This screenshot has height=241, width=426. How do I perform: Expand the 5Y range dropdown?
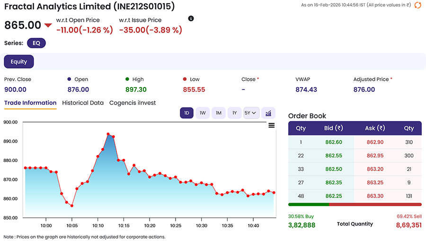(x=251, y=113)
